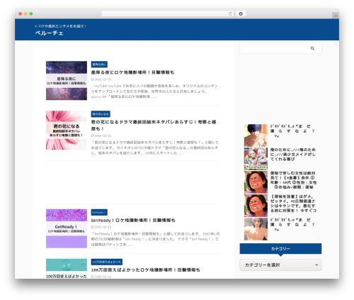Click ad text 便秘で苦しむ女性は絶対見て
The height and width of the screenshot is (300, 354).
293,180
